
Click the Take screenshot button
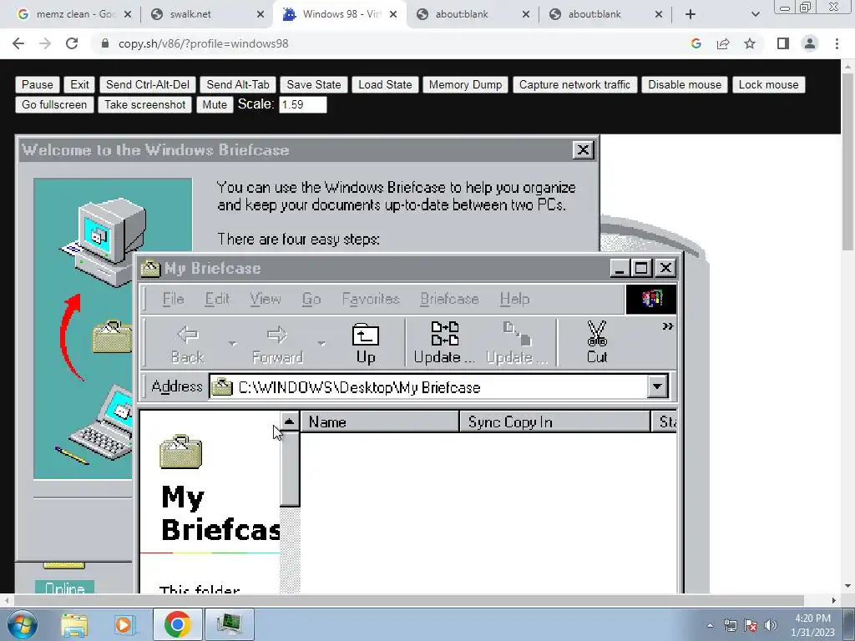click(x=144, y=104)
